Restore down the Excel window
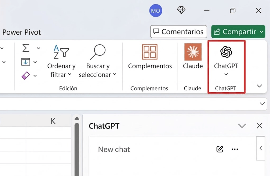Viewport: 270px width, 176px height. [232, 11]
